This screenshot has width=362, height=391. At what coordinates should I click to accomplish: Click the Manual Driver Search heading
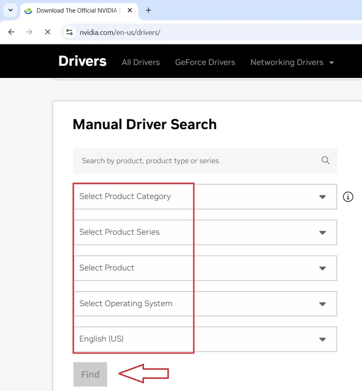(x=145, y=124)
